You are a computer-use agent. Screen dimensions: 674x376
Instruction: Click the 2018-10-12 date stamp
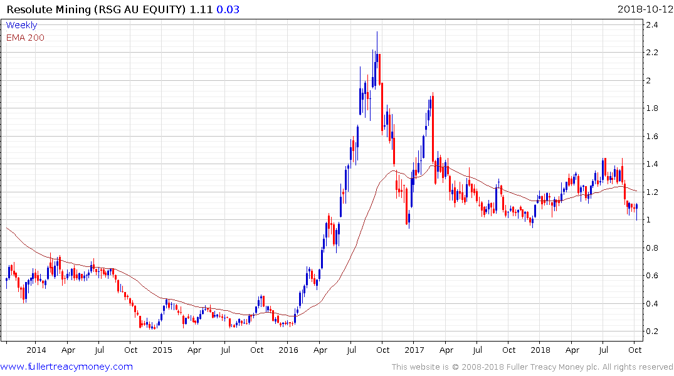(645, 9)
